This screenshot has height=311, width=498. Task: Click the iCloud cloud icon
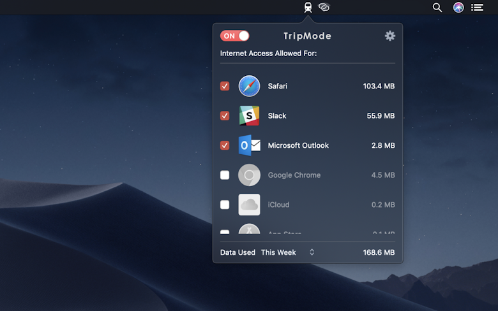[249, 205]
